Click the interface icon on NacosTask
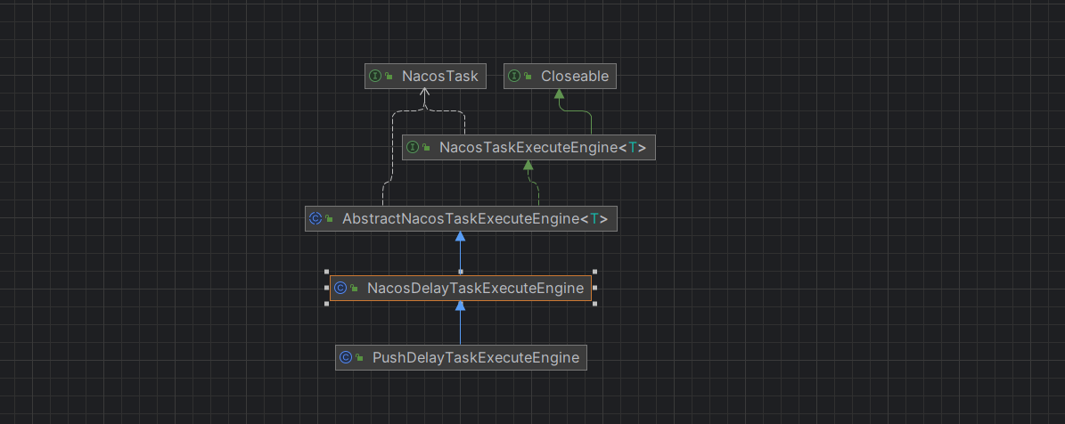1065x424 pixels. point(375,76)
